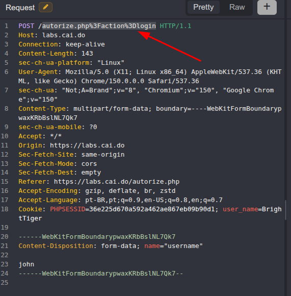The image size is (291, 296).
Task: Click the body value john
Action: tap(27, 264)
